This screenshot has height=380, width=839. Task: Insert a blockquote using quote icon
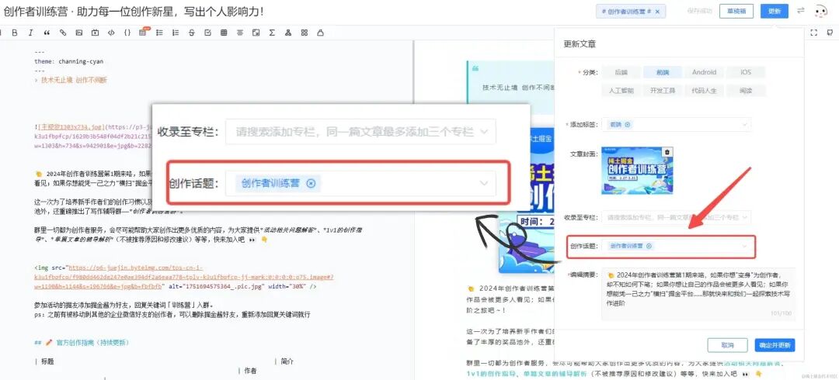[x=47, y=33]
